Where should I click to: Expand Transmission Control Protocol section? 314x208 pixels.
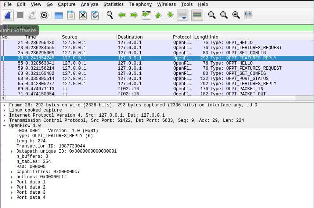(4, 120)
